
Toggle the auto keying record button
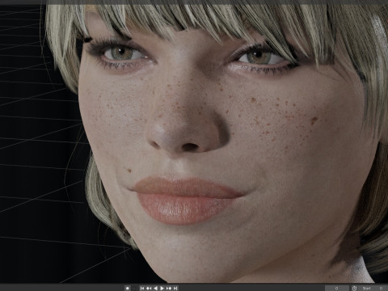(x=128, y=289)
